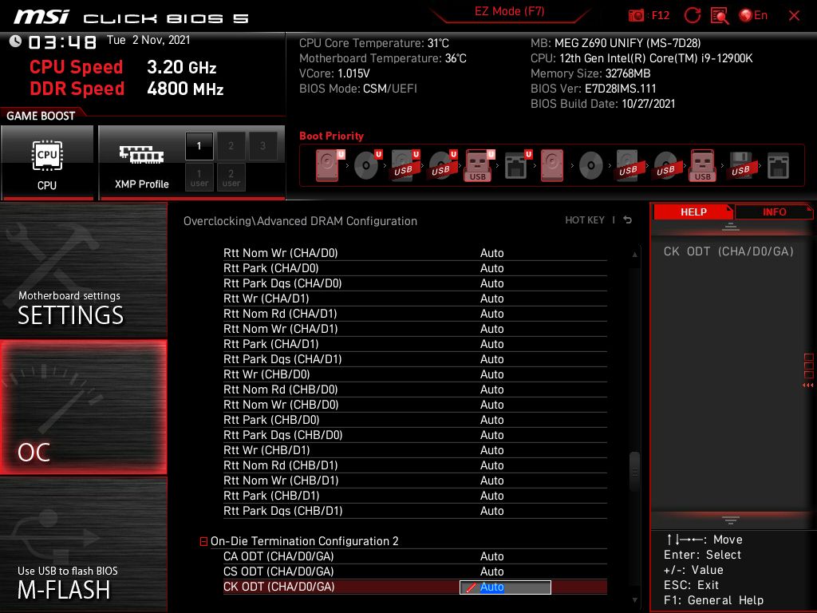Image resolution: width=817 pixels, height=613 pixels.
Task: Click the legacy USB hard disk boot icon
Action: pyautogui.click(x=629, y=165)
